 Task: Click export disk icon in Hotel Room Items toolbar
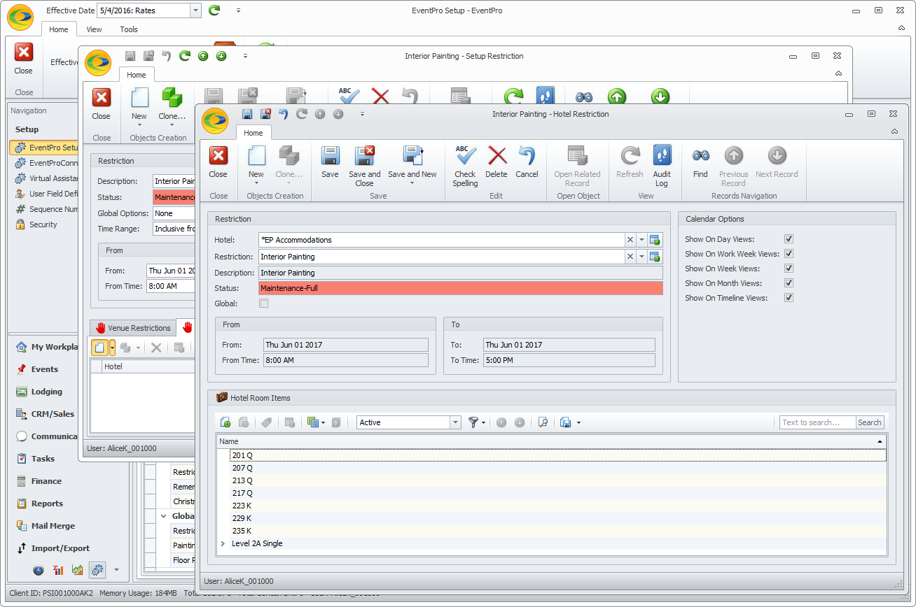(566, 422)
